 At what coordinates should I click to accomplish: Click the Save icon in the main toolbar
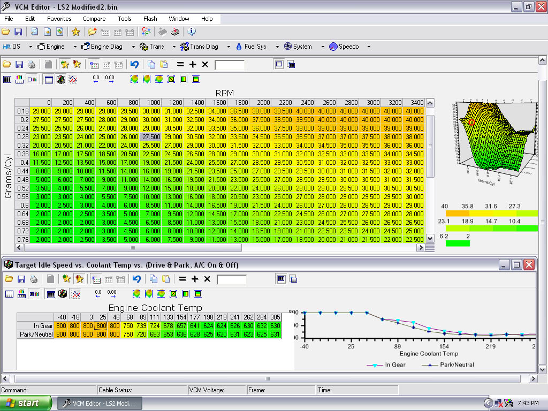[x=18, y=32]
